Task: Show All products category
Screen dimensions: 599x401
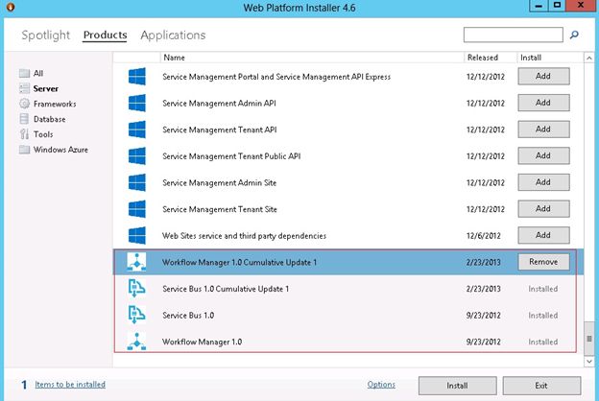Action: pos(38,73)
